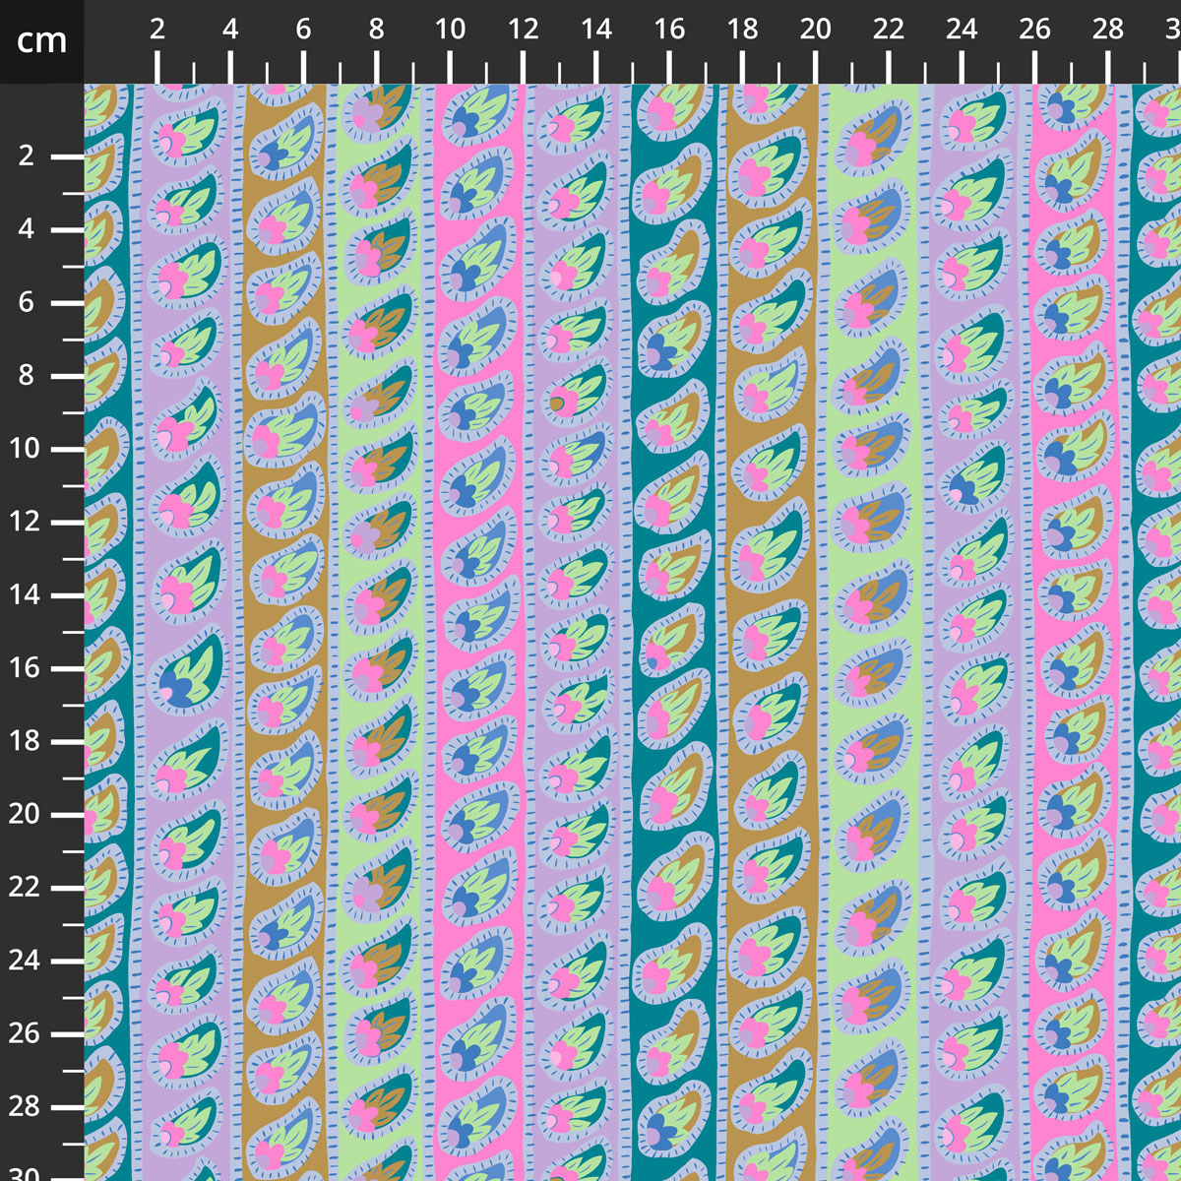Screen dimensions: 1181x1181
Task: Select the 28 mark on the top ruler
Action: point(1107,31)
